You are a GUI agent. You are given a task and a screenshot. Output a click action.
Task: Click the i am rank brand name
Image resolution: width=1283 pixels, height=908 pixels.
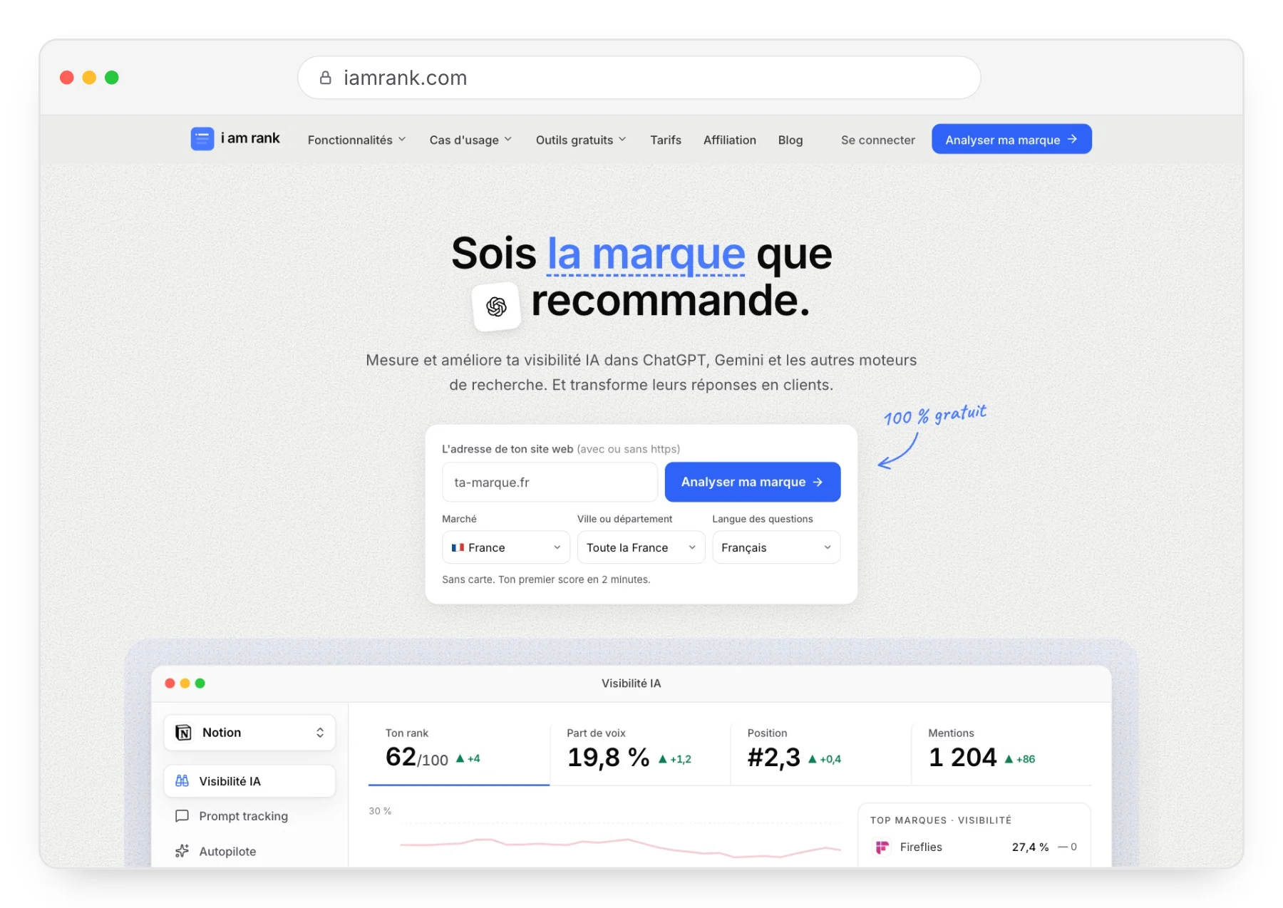click(x=250, y=138)
